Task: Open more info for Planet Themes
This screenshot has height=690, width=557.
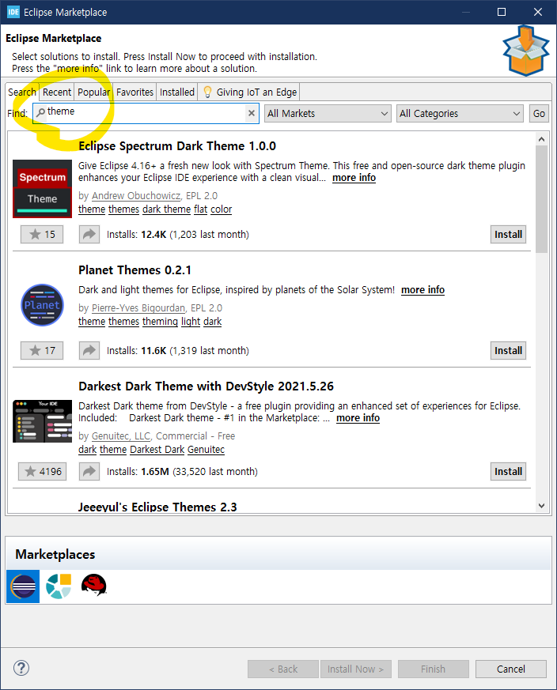Action: point(422,289)
